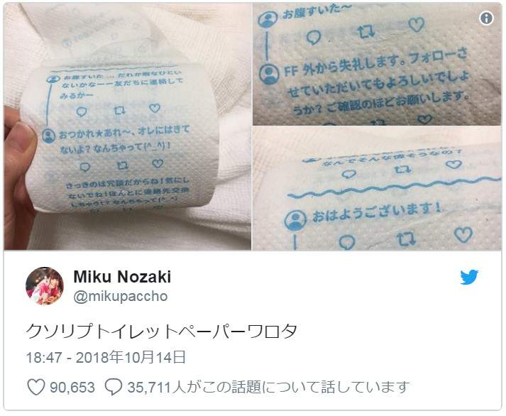Click the printed user avatar beside おはようございます
Image resolution: width=506 pixels, height=416 pixels.
[x=295, y=220]
